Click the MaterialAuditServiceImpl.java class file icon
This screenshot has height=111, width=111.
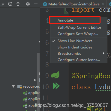[x=45, y=4]
